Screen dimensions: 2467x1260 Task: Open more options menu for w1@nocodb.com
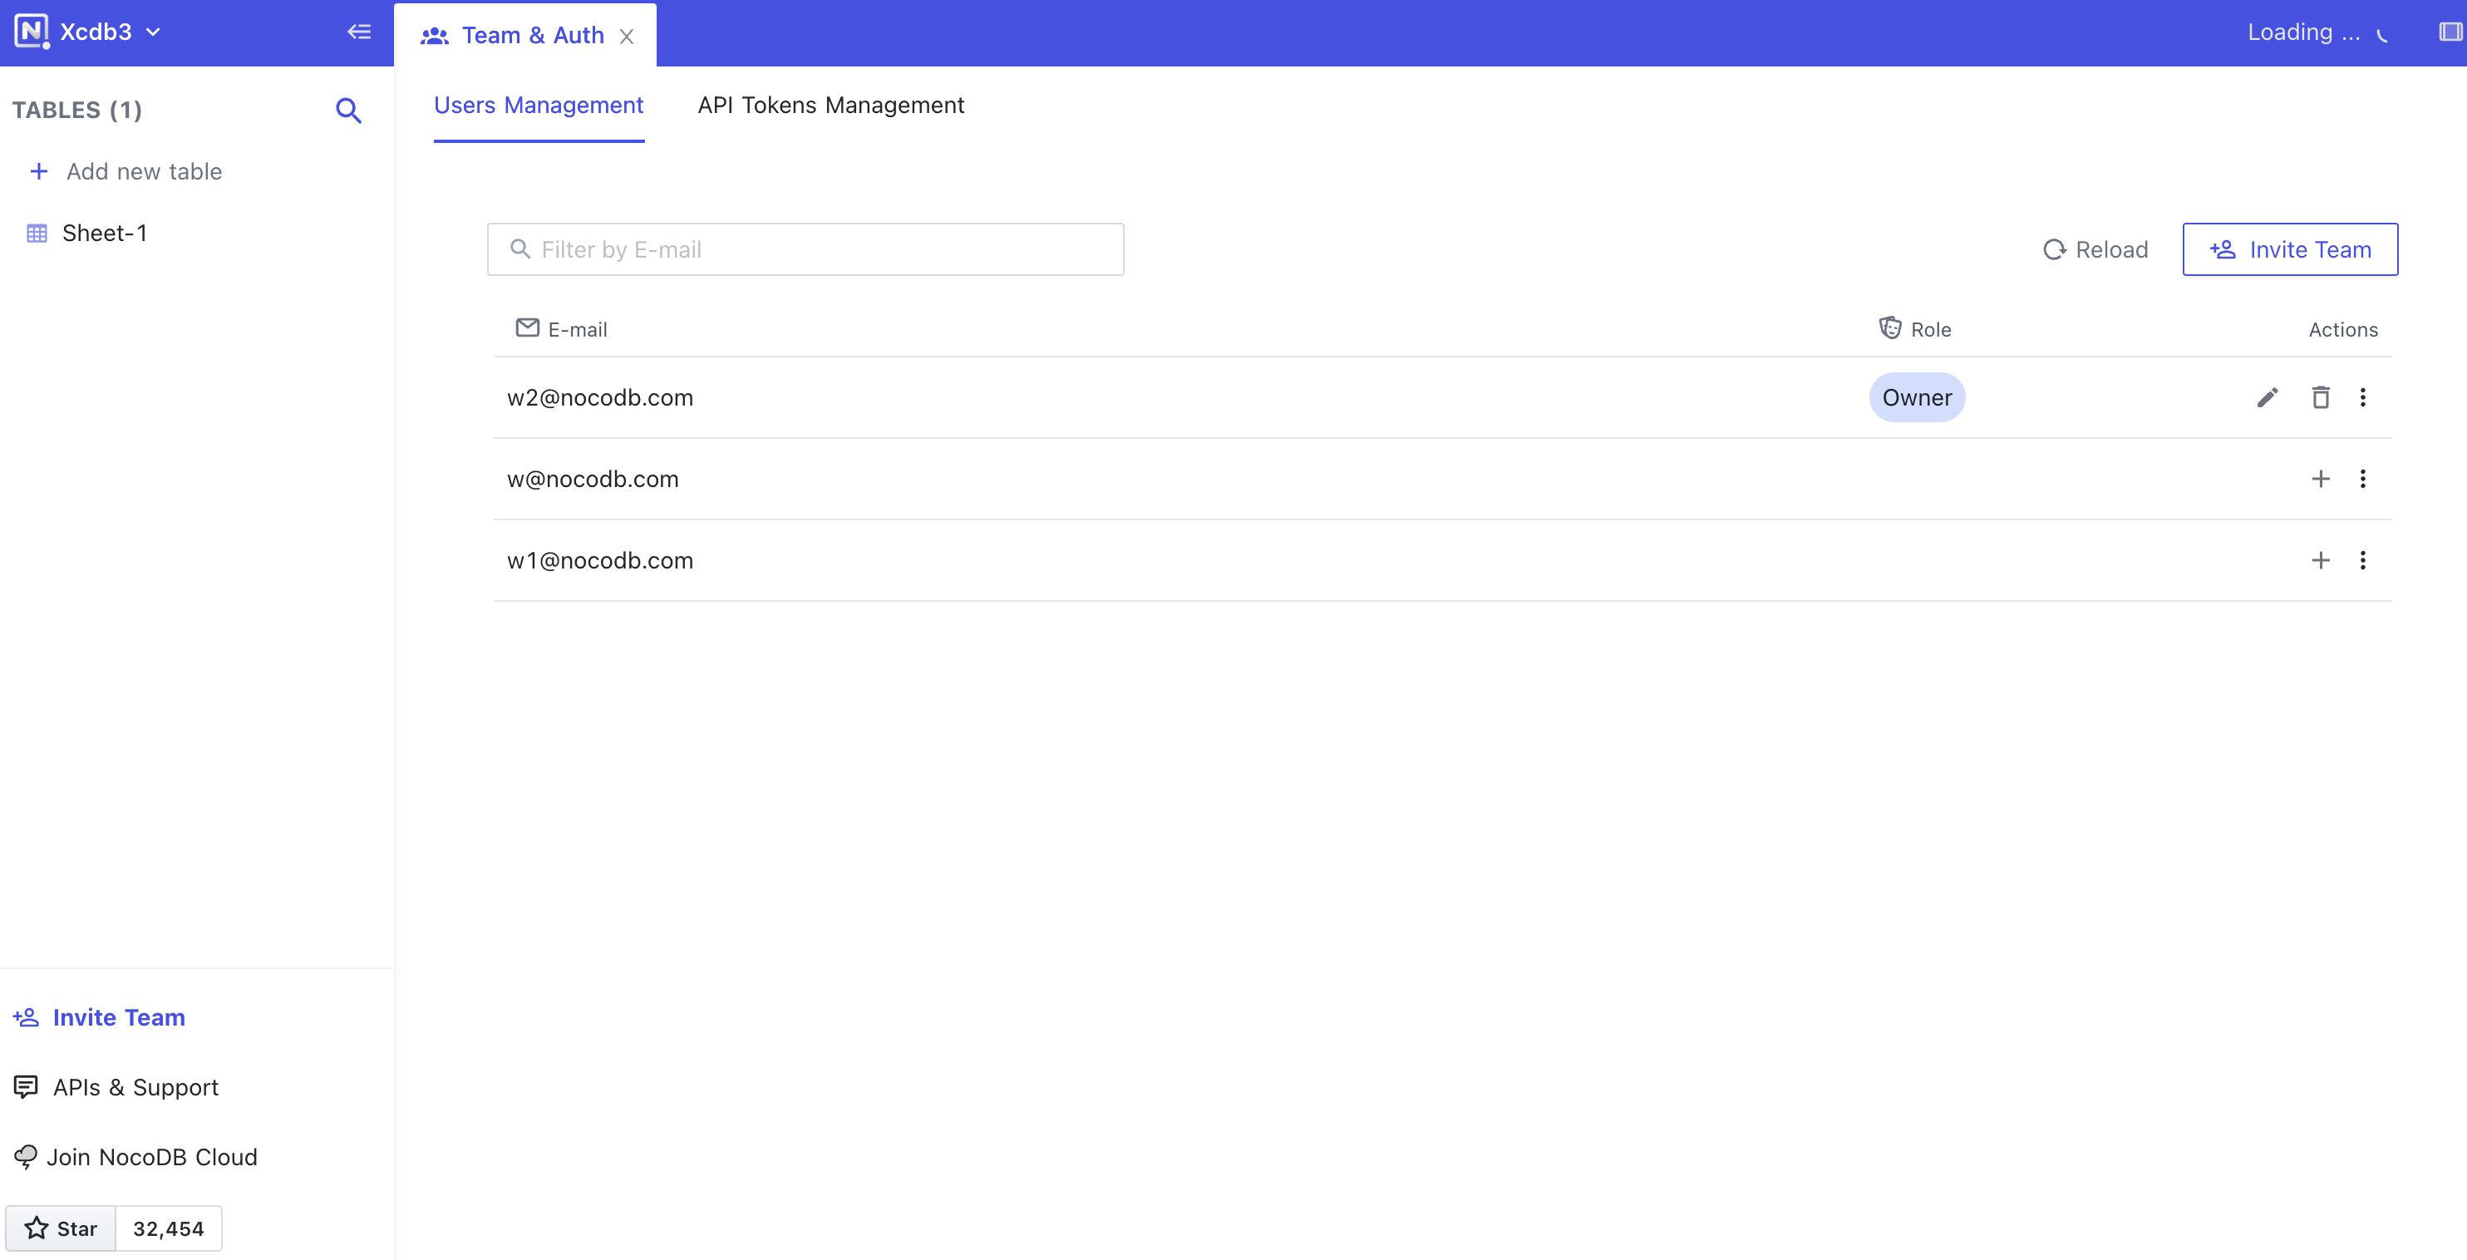(2362, 560)
